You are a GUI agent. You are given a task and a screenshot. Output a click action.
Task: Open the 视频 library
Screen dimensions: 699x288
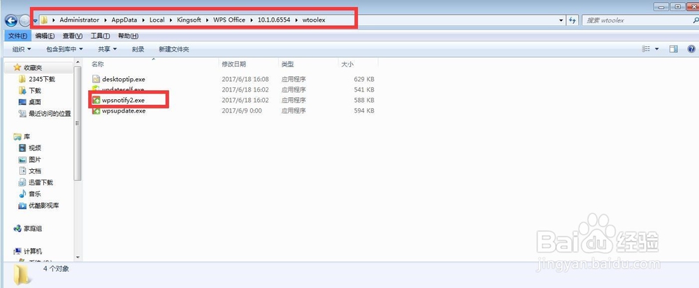pyautogui.click(x=35, y=148)
